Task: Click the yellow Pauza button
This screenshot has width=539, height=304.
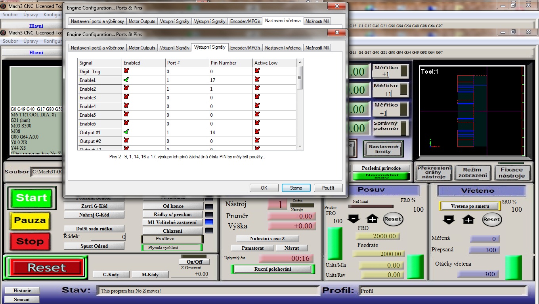Action: point(30,220)
